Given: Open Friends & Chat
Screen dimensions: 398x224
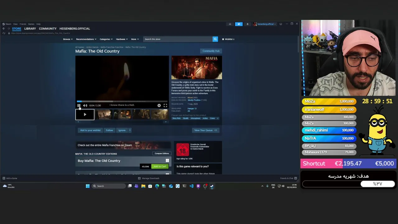Looking at the screenshot, I should click(289, 178).
